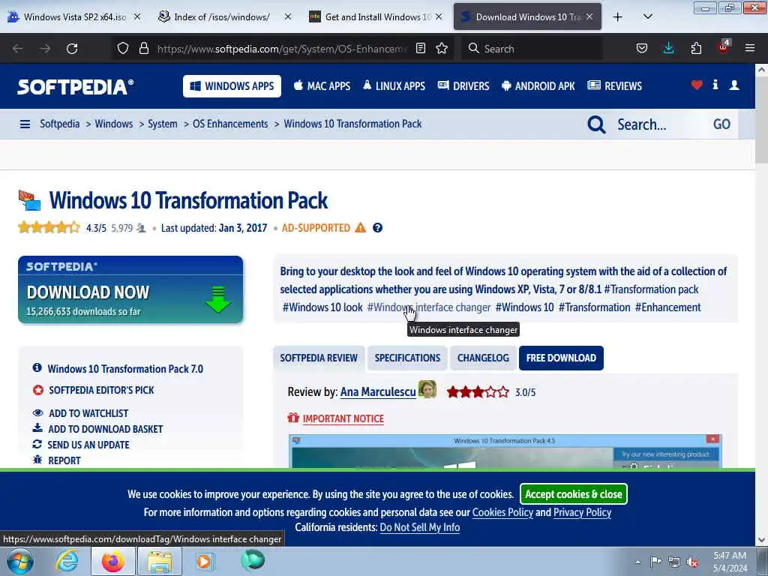768x576 pixels.
Task: Open the Cookies Policy link
Action: (502, 512)
